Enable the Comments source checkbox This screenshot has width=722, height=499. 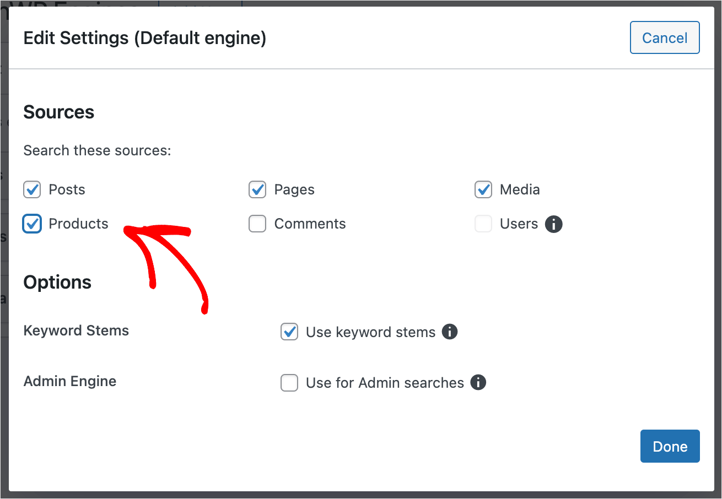257,224
